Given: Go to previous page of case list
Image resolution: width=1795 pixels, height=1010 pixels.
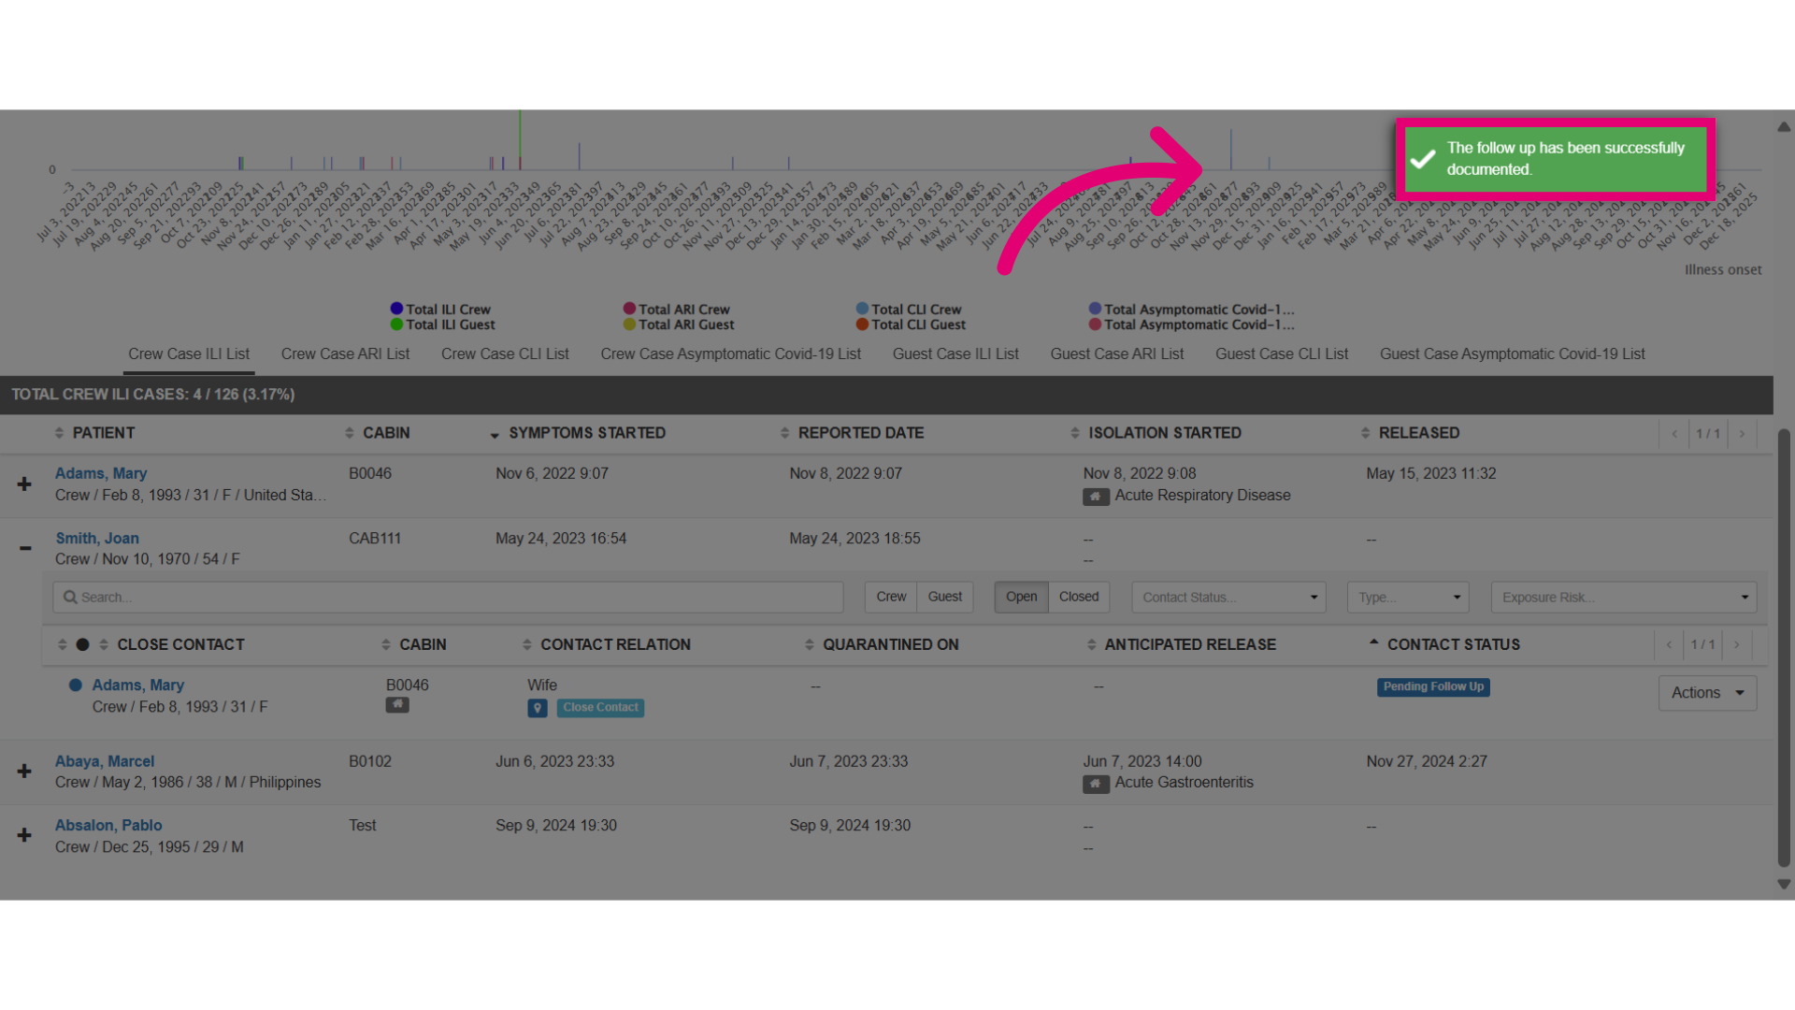Looking at the screenshot, I should [1674, 434].
